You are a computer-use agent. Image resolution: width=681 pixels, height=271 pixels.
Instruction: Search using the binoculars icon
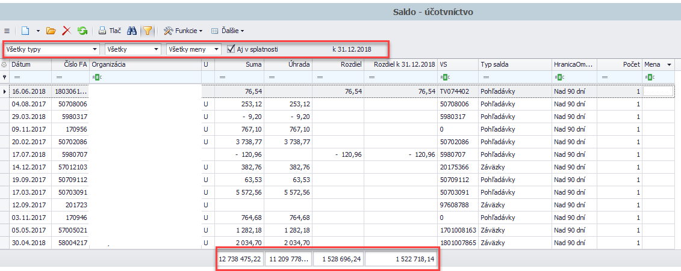[132, 31]
